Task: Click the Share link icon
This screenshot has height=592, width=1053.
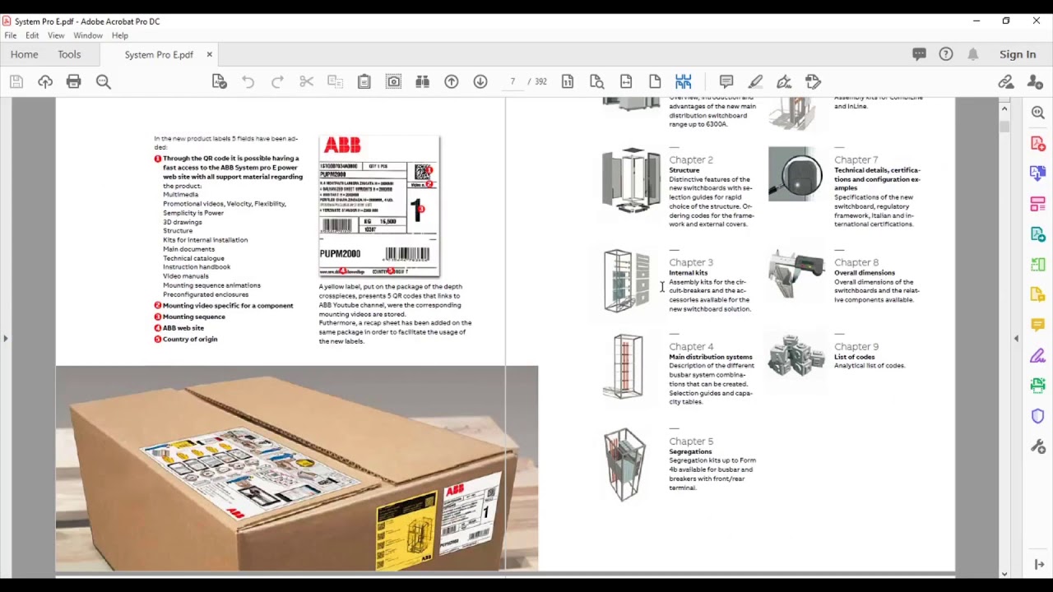Action: pos(1006,81)
